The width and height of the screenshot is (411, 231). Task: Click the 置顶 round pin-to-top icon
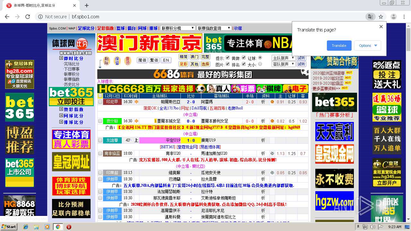pyautogui.click(x=128, y=61)
